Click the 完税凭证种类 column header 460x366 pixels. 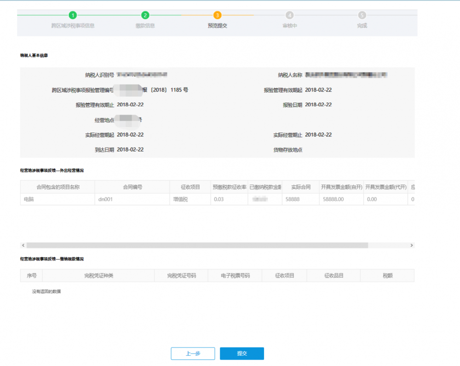(98, 276)
